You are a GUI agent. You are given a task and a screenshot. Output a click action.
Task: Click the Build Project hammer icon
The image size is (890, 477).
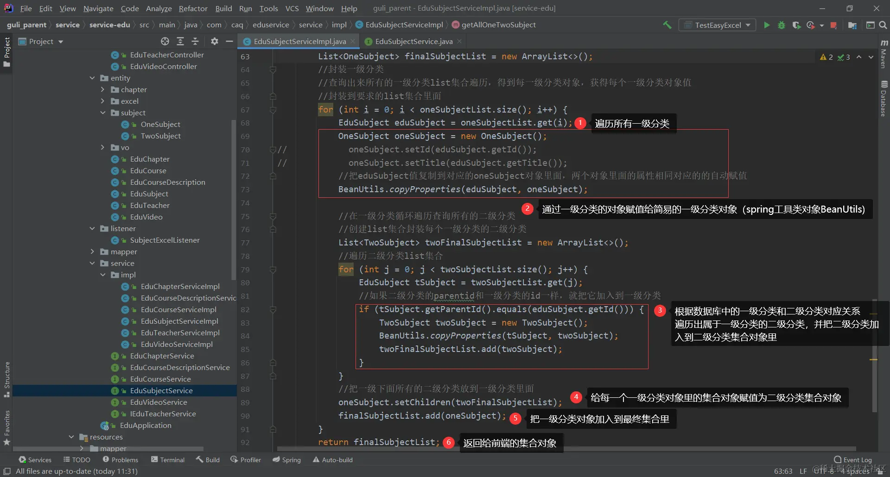(x=667, y=25)
